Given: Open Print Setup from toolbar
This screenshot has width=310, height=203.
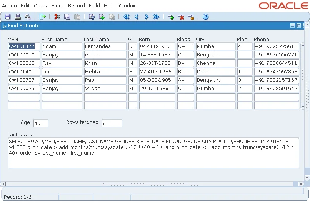Looking at the screenshot, I should click(x=28, y=17).
